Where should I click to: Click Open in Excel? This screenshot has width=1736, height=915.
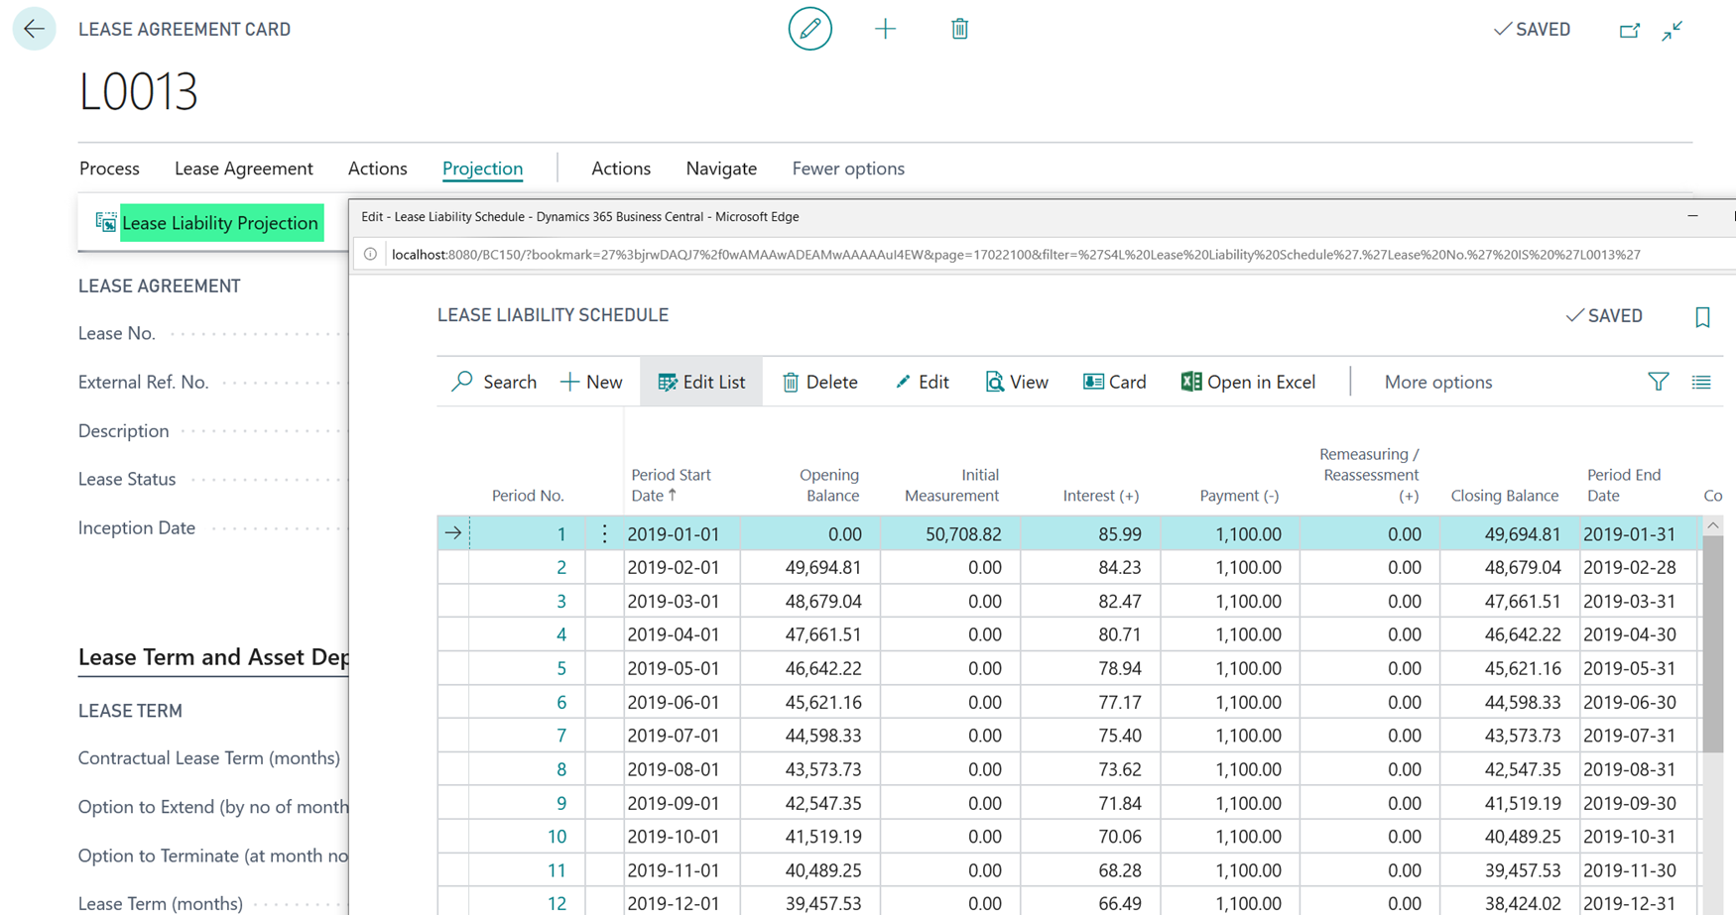1248,382
